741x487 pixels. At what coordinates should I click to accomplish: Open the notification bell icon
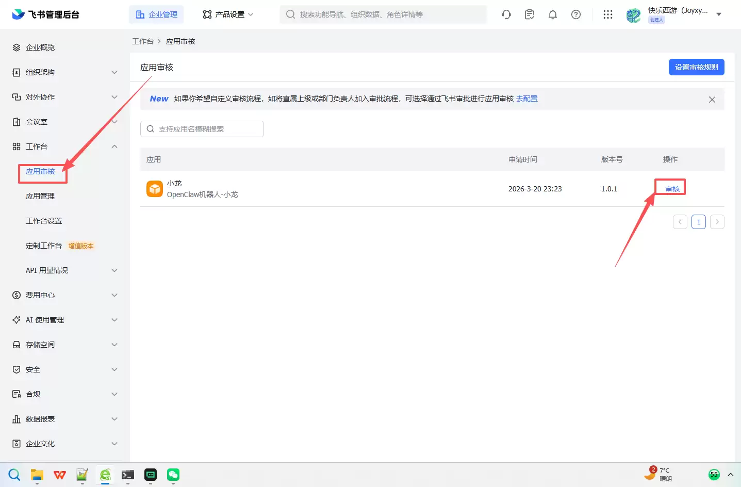tap(553, 14)
